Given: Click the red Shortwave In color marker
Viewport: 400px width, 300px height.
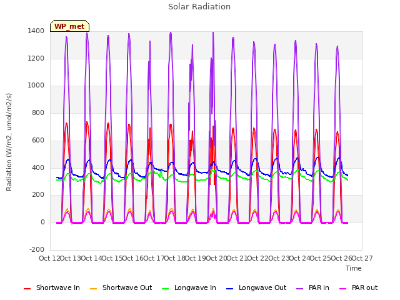Looking at the screenshot, I should (x=27, y=289).
